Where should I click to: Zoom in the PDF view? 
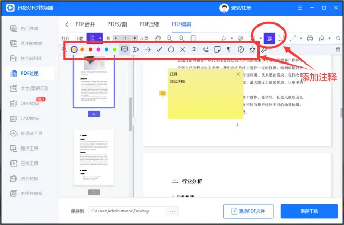[x=181, y=38]
